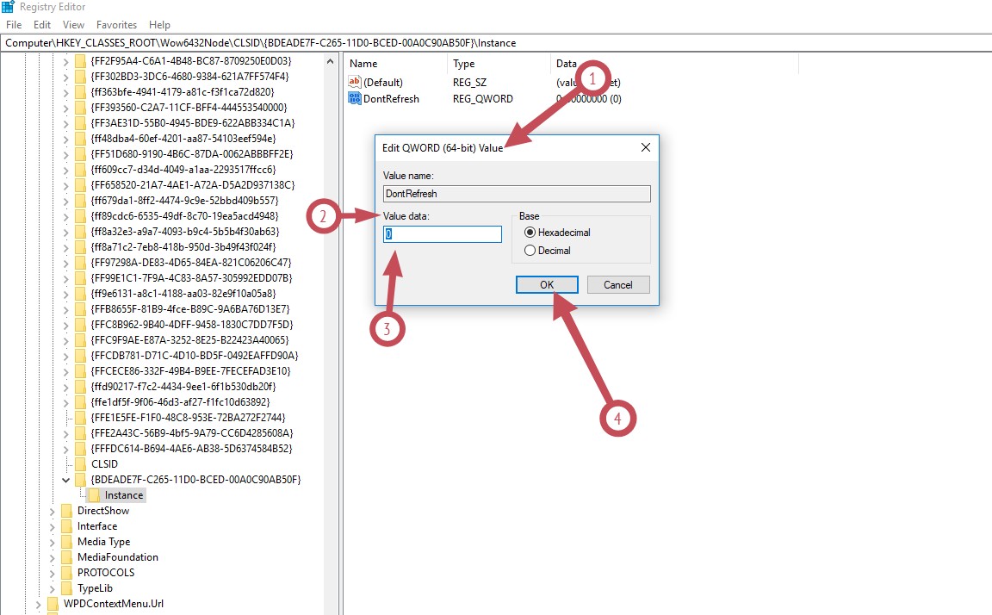Click the DontRefresh binary value icon
Image resolution: width=992 pixels, height=615 pixels.
(x=354, y=99)
